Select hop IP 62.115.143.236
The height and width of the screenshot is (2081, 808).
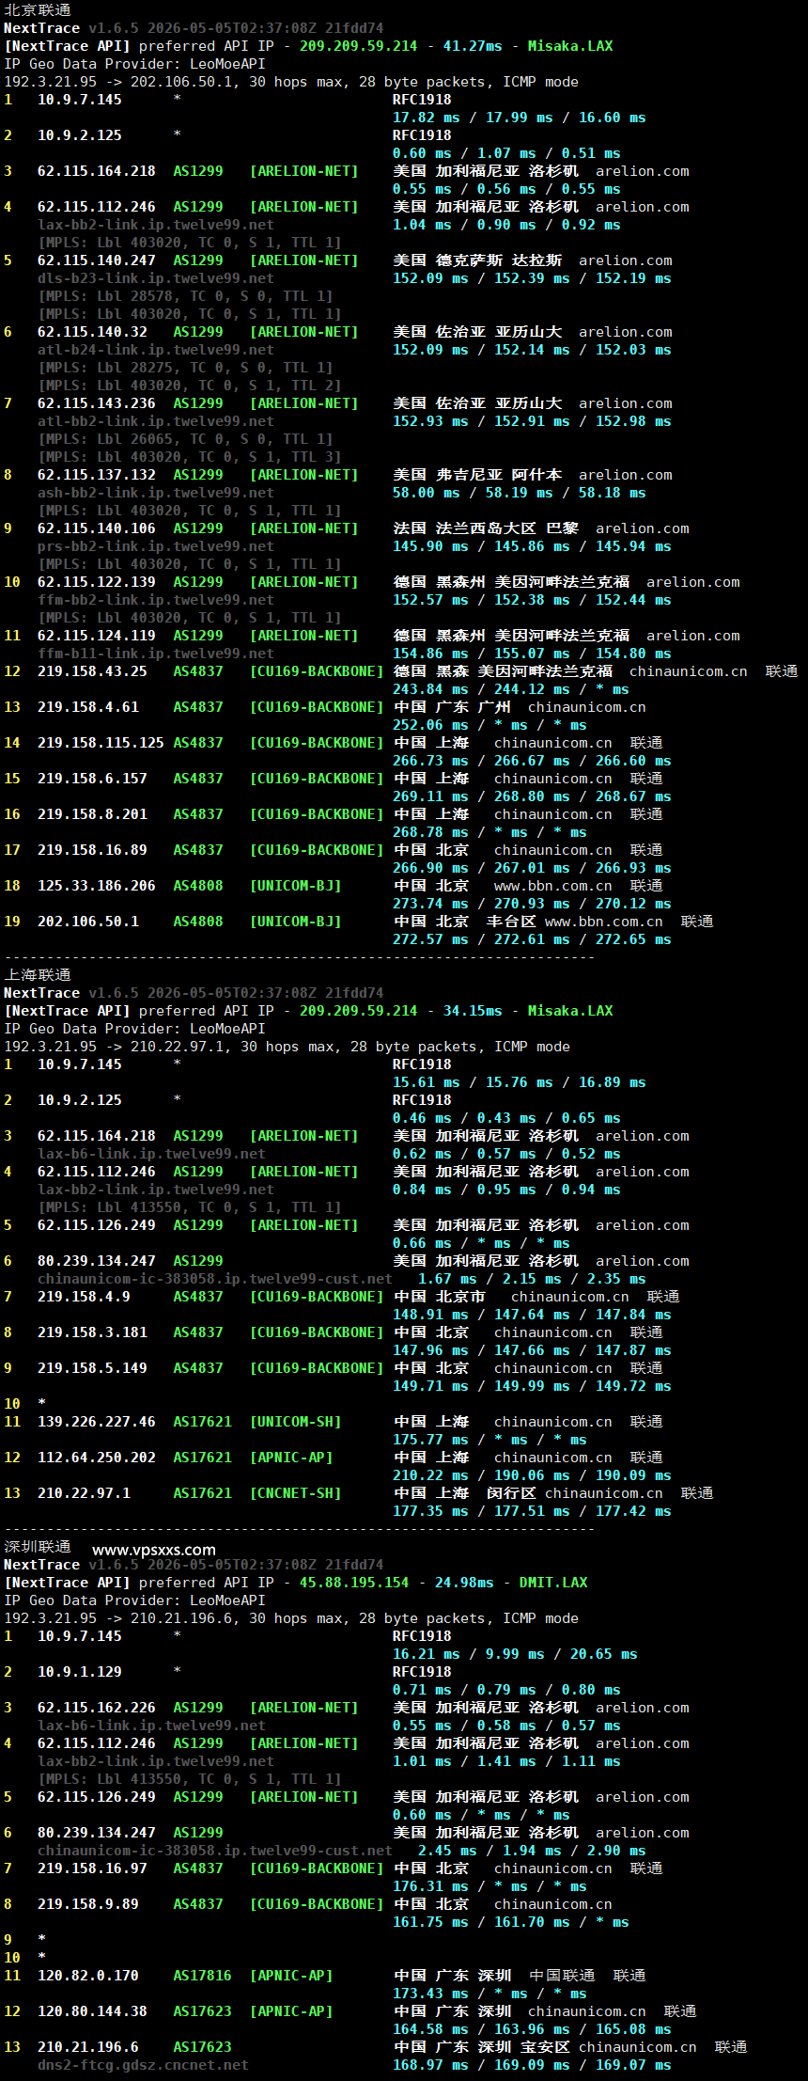(97, 402)
